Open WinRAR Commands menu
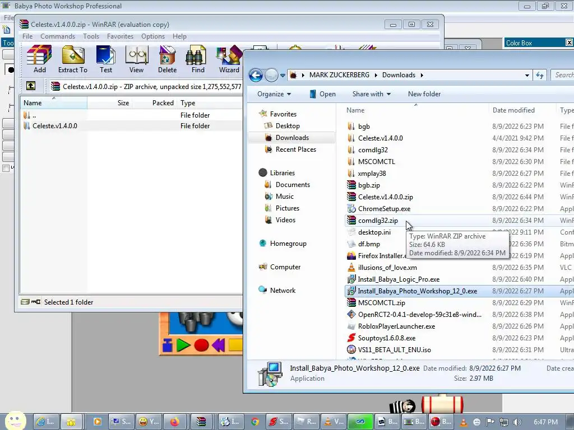Viewport: 574px width, 430px height. tap(58, 36)
